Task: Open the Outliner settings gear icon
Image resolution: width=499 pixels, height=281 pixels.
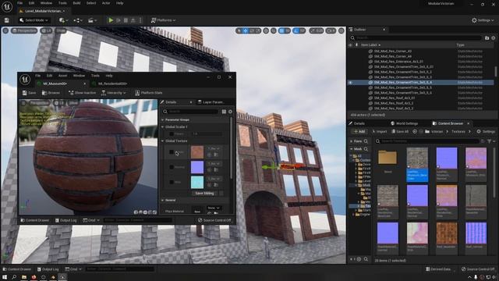Action: (494, 38)
